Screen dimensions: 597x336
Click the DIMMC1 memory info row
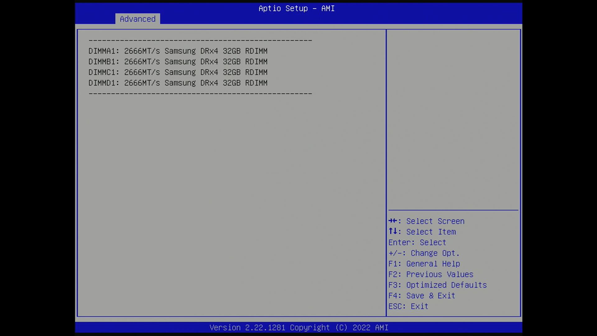(178, 72)
